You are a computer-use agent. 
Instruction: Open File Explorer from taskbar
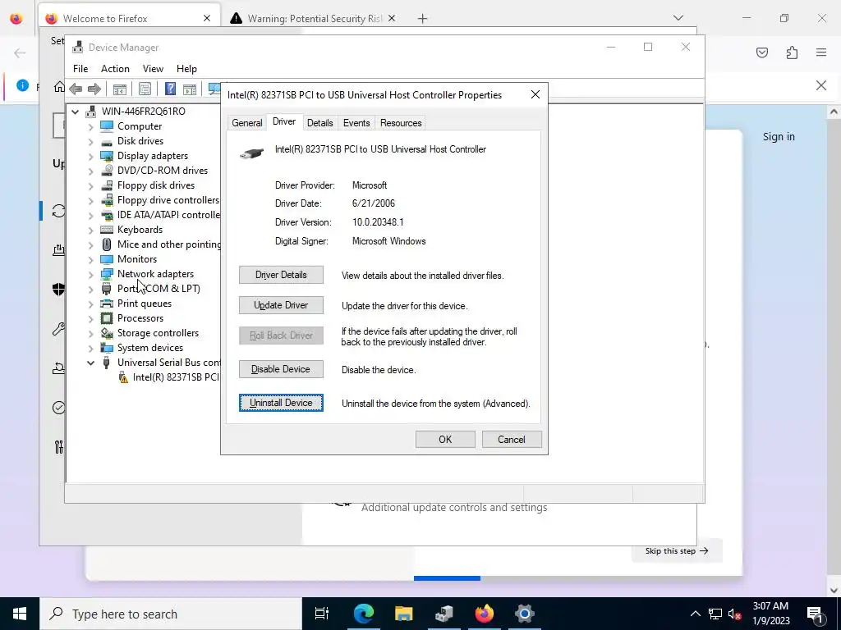403,614
